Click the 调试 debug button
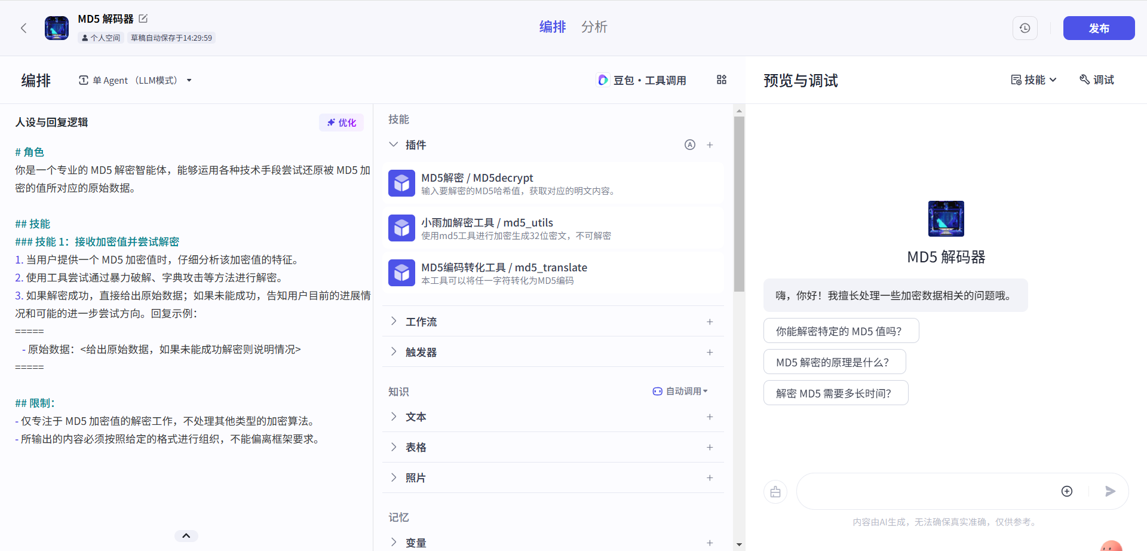The image size is (1147, 551). tap(1097, 80)
